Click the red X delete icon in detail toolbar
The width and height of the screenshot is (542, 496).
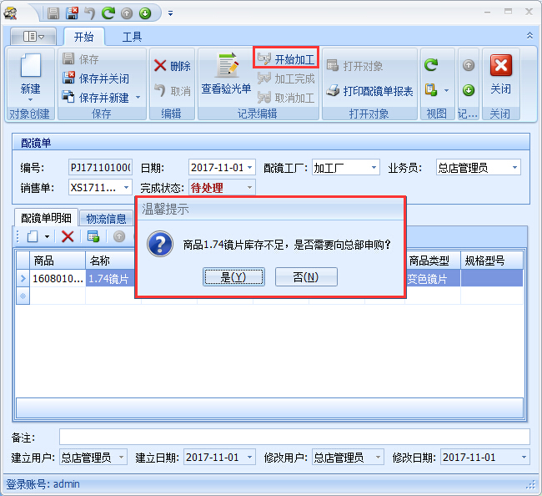click(68, 236)
